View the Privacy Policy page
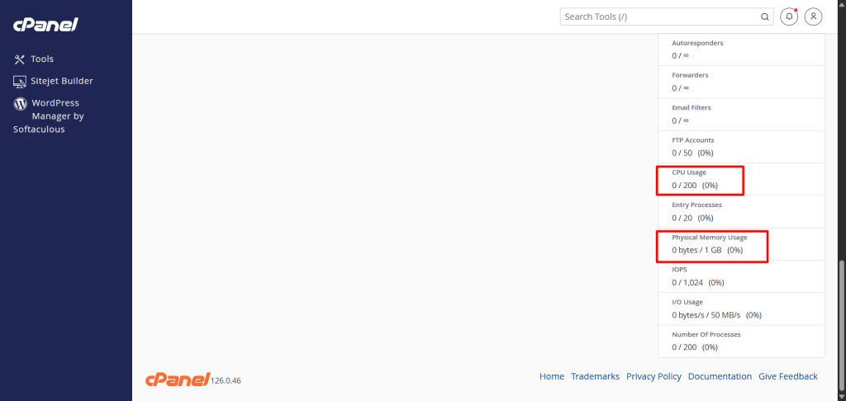846x401 pixels. [x=654, y=376]
